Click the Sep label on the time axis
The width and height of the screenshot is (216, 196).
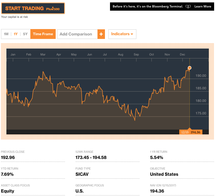(136, 54)
